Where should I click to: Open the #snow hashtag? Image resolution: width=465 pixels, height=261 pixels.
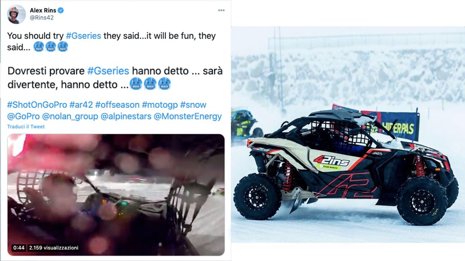(193, 105)
